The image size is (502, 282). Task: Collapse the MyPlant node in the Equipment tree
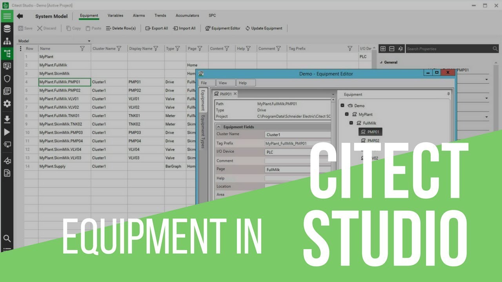(x=347, y=114)
